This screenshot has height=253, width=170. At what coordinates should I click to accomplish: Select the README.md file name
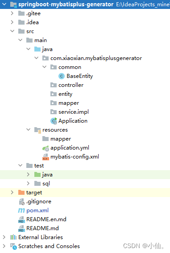tap(43, 228)
